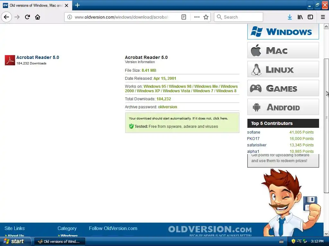Open the downloads arrow panel
329x246 pixels.
coord(290,17)
